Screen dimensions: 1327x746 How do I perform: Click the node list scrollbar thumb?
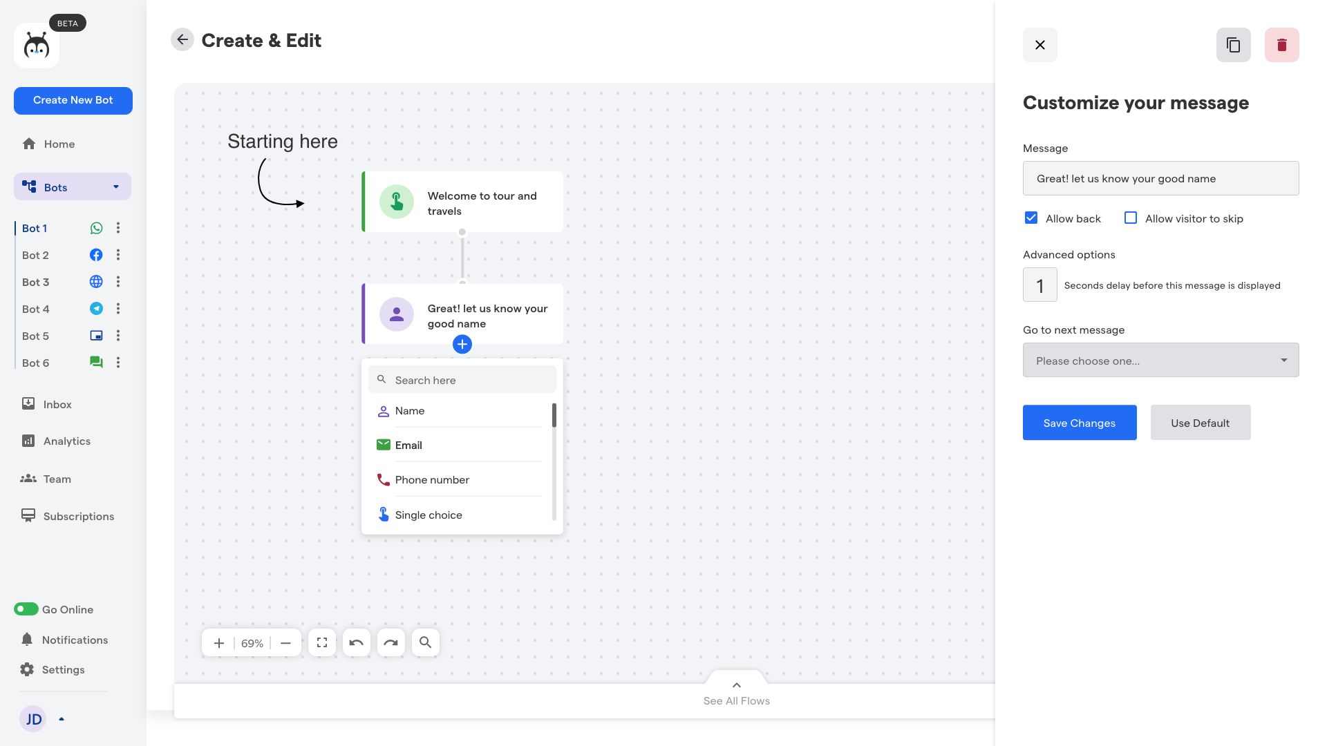tap(554, 415)
